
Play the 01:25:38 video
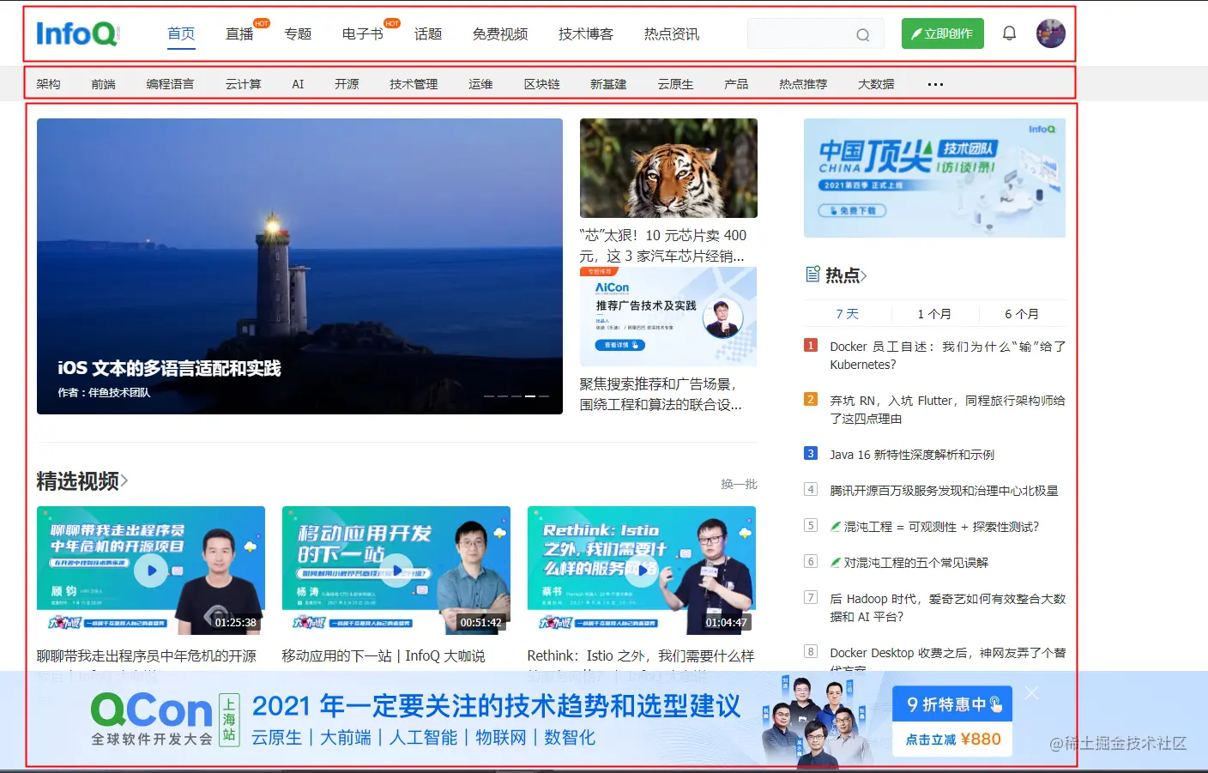pos(151,570)
